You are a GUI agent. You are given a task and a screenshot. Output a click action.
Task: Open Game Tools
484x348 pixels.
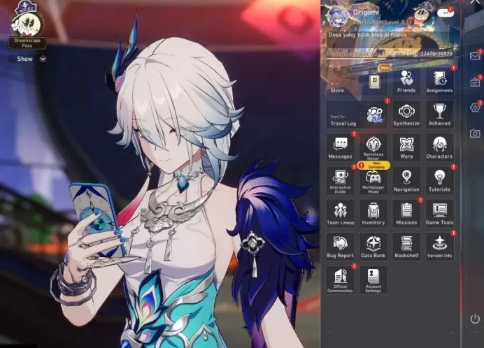[x=439, y=214]
